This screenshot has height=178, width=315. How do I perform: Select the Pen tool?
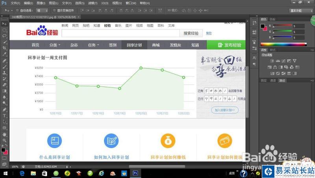coord(4,109)
